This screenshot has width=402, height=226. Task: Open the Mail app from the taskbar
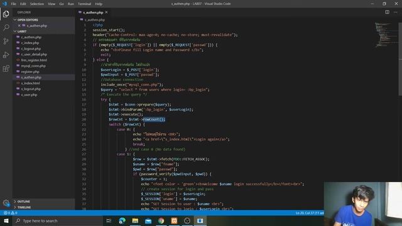(x=148, y=220)
